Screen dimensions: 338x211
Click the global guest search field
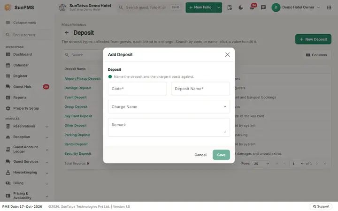coord(149,8)
